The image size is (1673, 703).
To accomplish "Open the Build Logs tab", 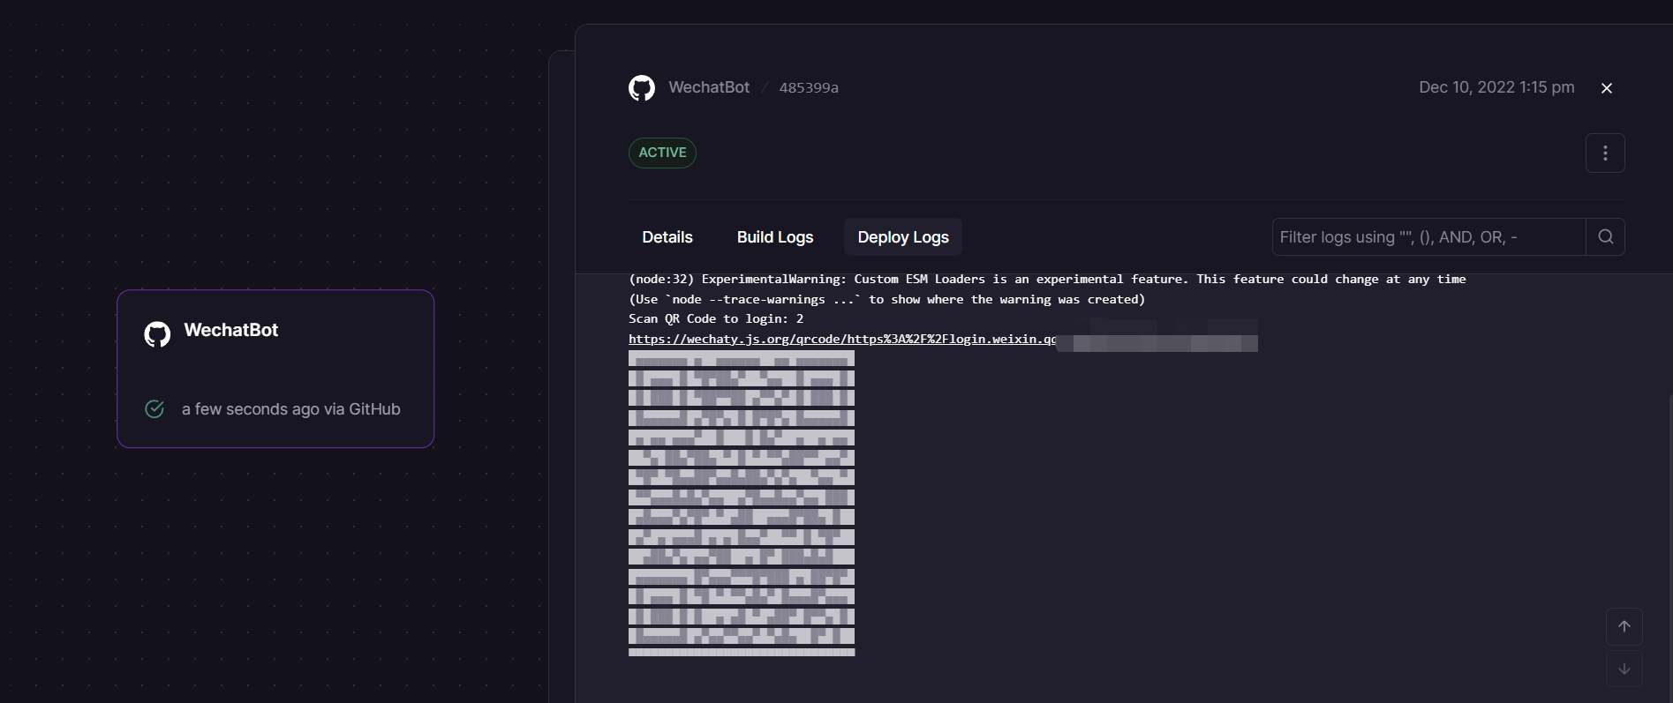I will [x=775, y=237].
